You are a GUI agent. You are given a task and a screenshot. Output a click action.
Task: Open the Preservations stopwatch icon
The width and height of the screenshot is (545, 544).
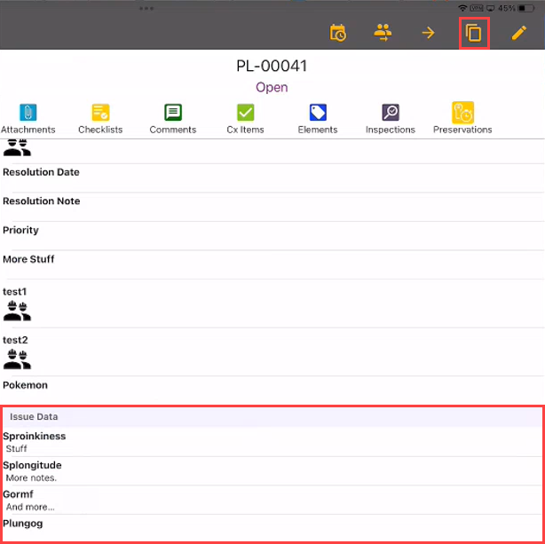click(462, 113)
